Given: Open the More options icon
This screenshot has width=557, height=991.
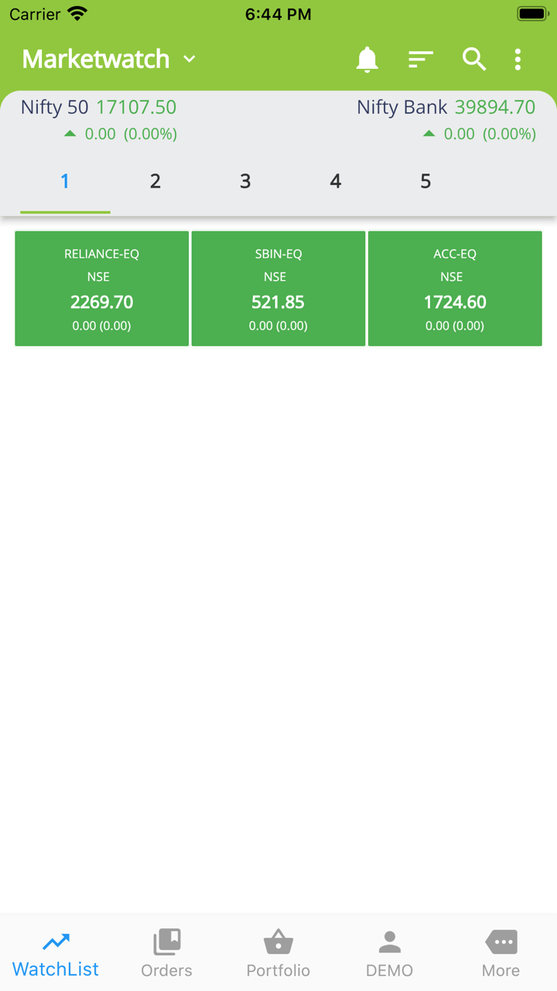Looking at the screenshot, I should [501, 942].
